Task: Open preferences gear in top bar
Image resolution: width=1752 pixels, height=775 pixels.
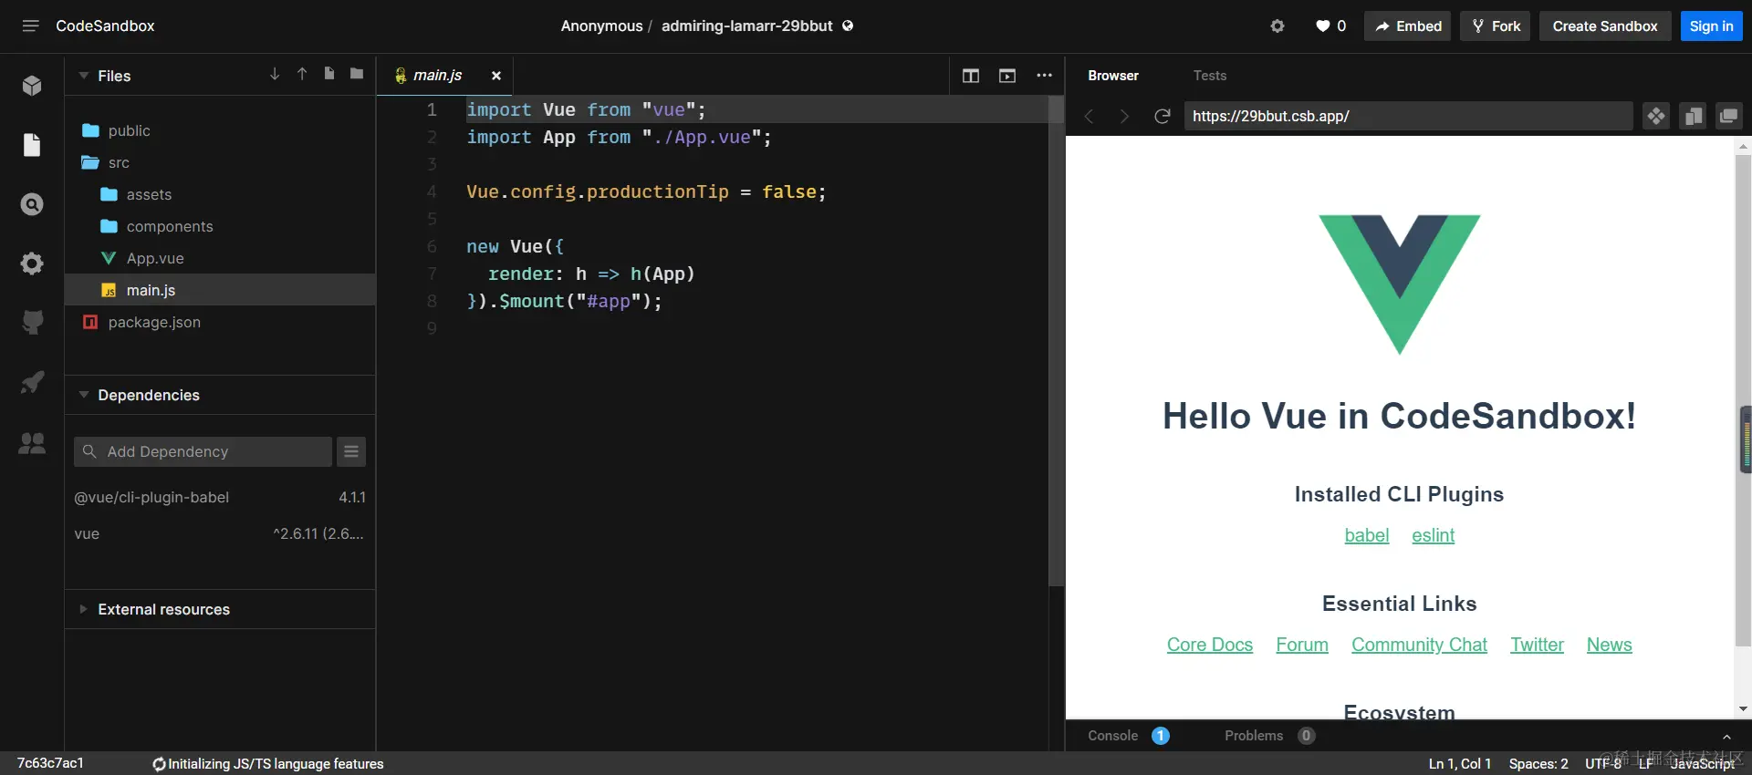Action: click(1277, 26)
